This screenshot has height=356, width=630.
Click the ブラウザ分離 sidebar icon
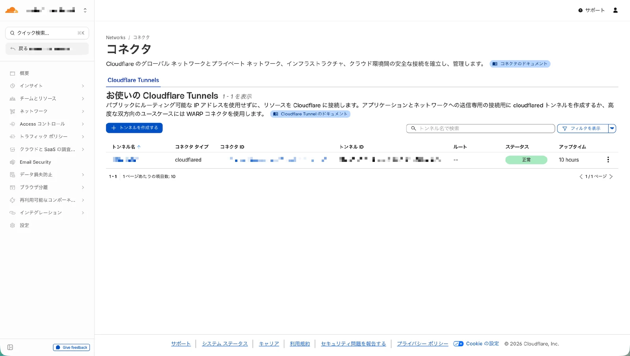point(13,187)
